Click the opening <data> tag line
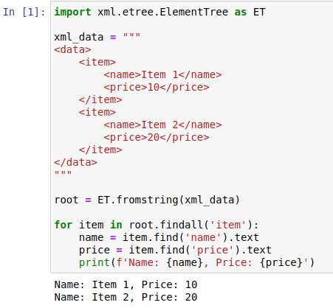333x308 pixels. [72, 49]
